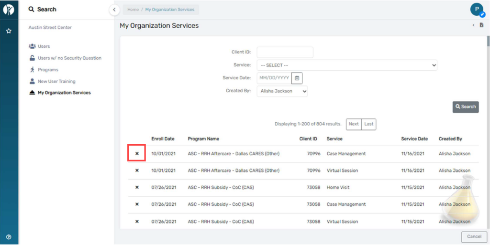490x245 pixels.
Task: Open favorites star icon in left rail
Action: coord(9,31)
